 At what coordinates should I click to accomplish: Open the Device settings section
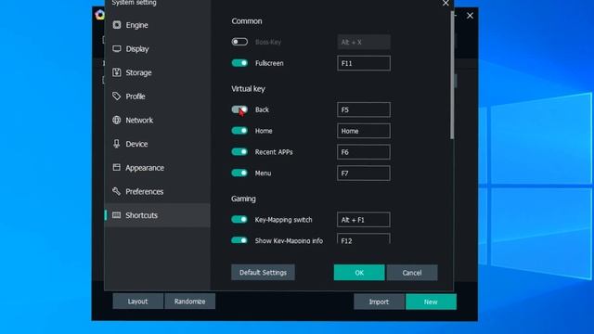point(158,144)
